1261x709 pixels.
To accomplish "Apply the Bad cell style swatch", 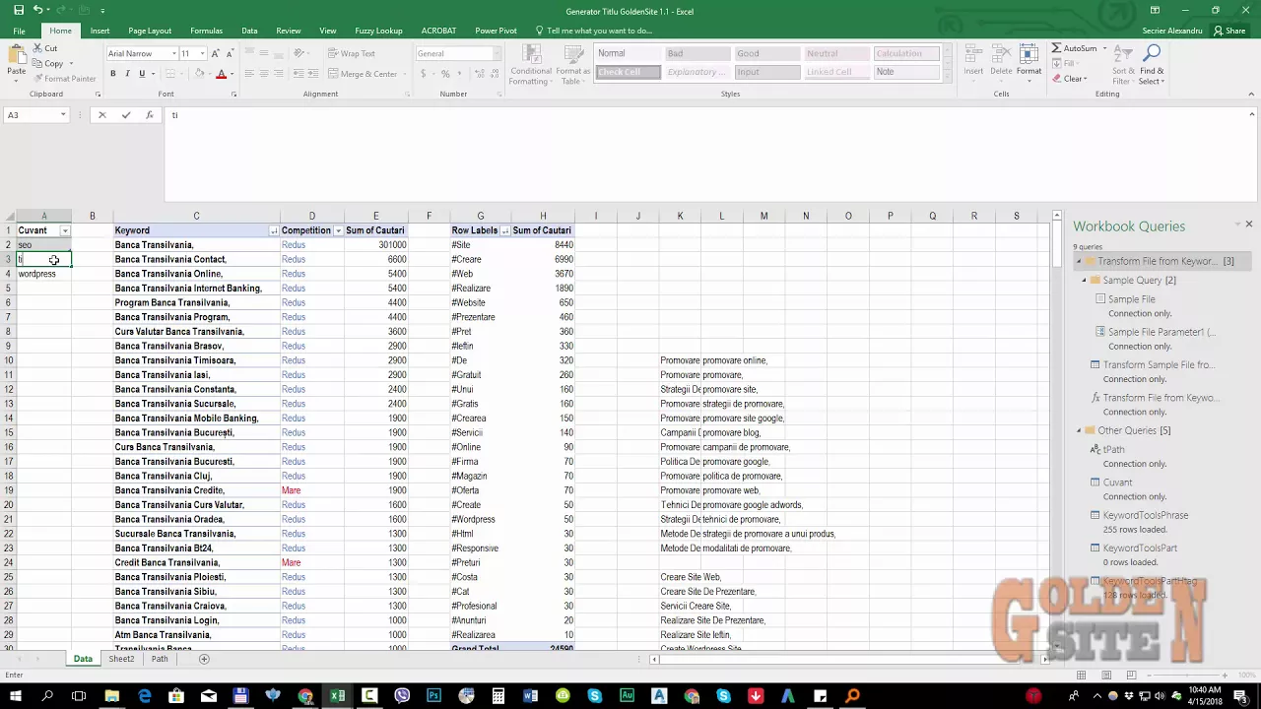I will pos(696,53).
